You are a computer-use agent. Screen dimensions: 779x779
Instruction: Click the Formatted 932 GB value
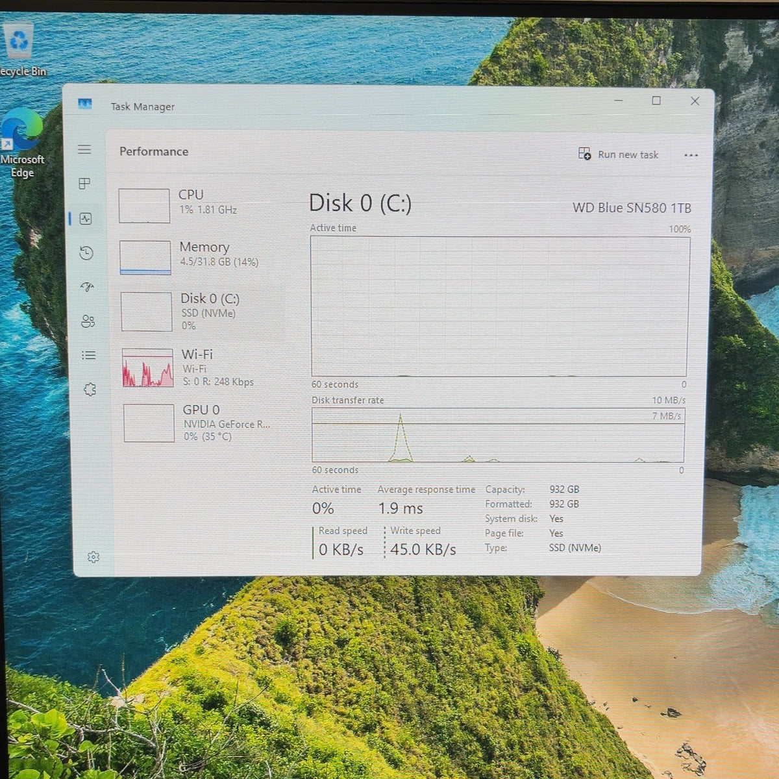pos(564,504)
